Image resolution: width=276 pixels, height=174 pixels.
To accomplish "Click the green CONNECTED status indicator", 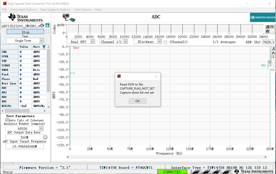I will 172,171.
